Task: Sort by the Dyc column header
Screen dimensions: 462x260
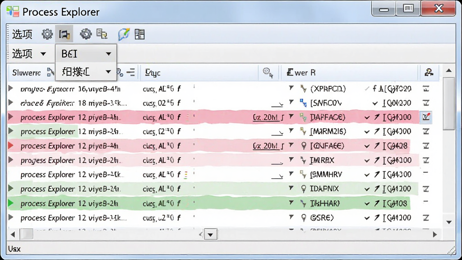Action: point(152,73)
